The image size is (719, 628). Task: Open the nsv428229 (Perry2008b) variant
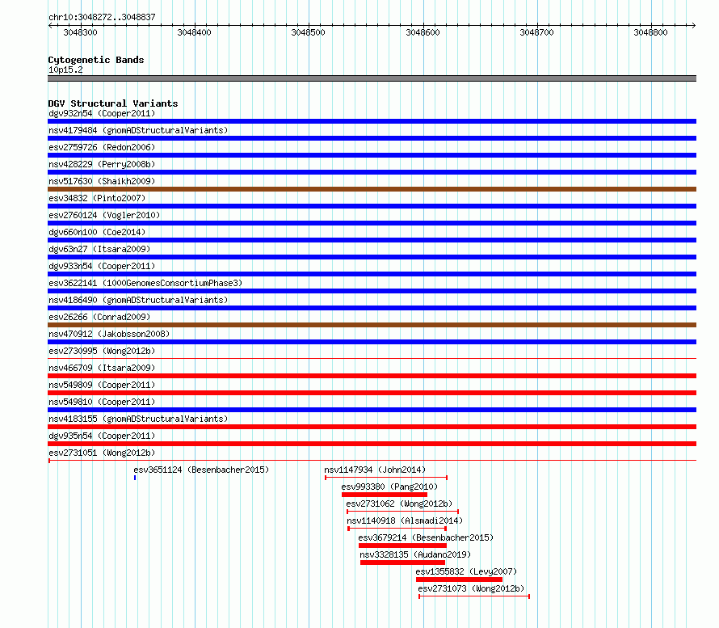(102, 164)
